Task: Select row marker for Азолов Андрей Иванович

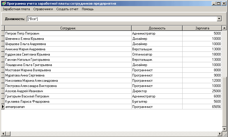Action: (x=3, y=91)
